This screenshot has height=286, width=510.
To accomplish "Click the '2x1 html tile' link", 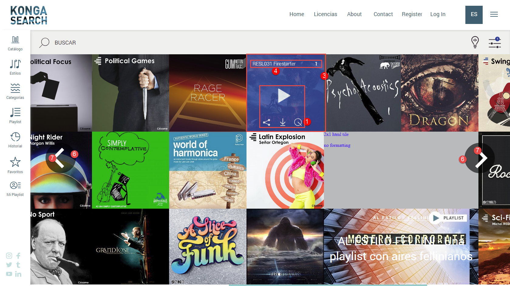I will [x=336, y=134].
